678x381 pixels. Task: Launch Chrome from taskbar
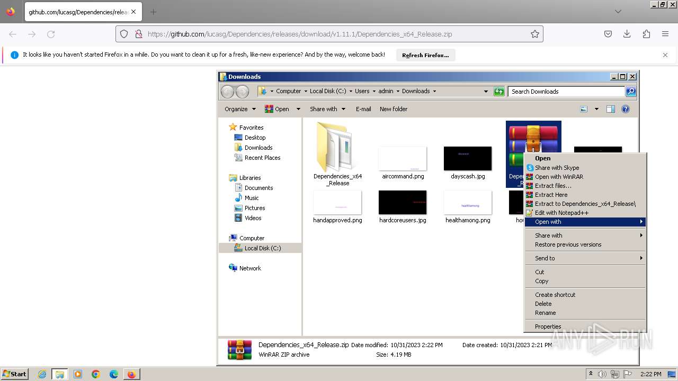[96, 374]
